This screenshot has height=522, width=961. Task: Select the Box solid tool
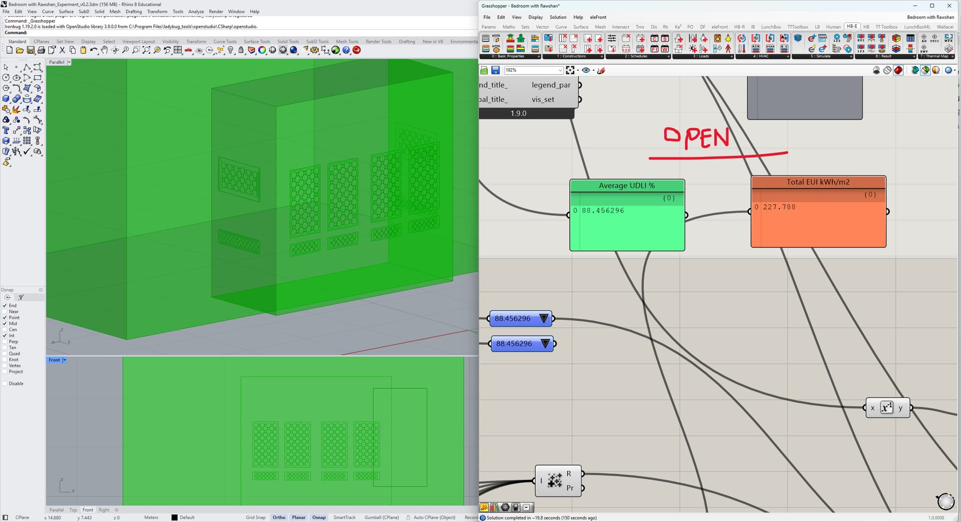click(6, 99)
